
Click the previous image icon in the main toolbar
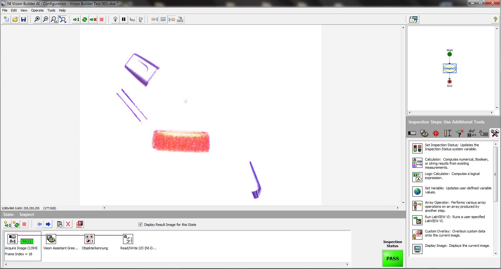pos(155,19)
